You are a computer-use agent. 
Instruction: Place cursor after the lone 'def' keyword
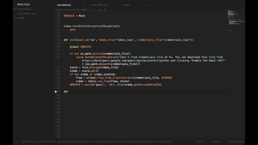(69, 91)
